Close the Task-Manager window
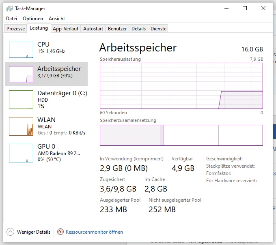Screen dimensions: 276x245 [263, 8]
